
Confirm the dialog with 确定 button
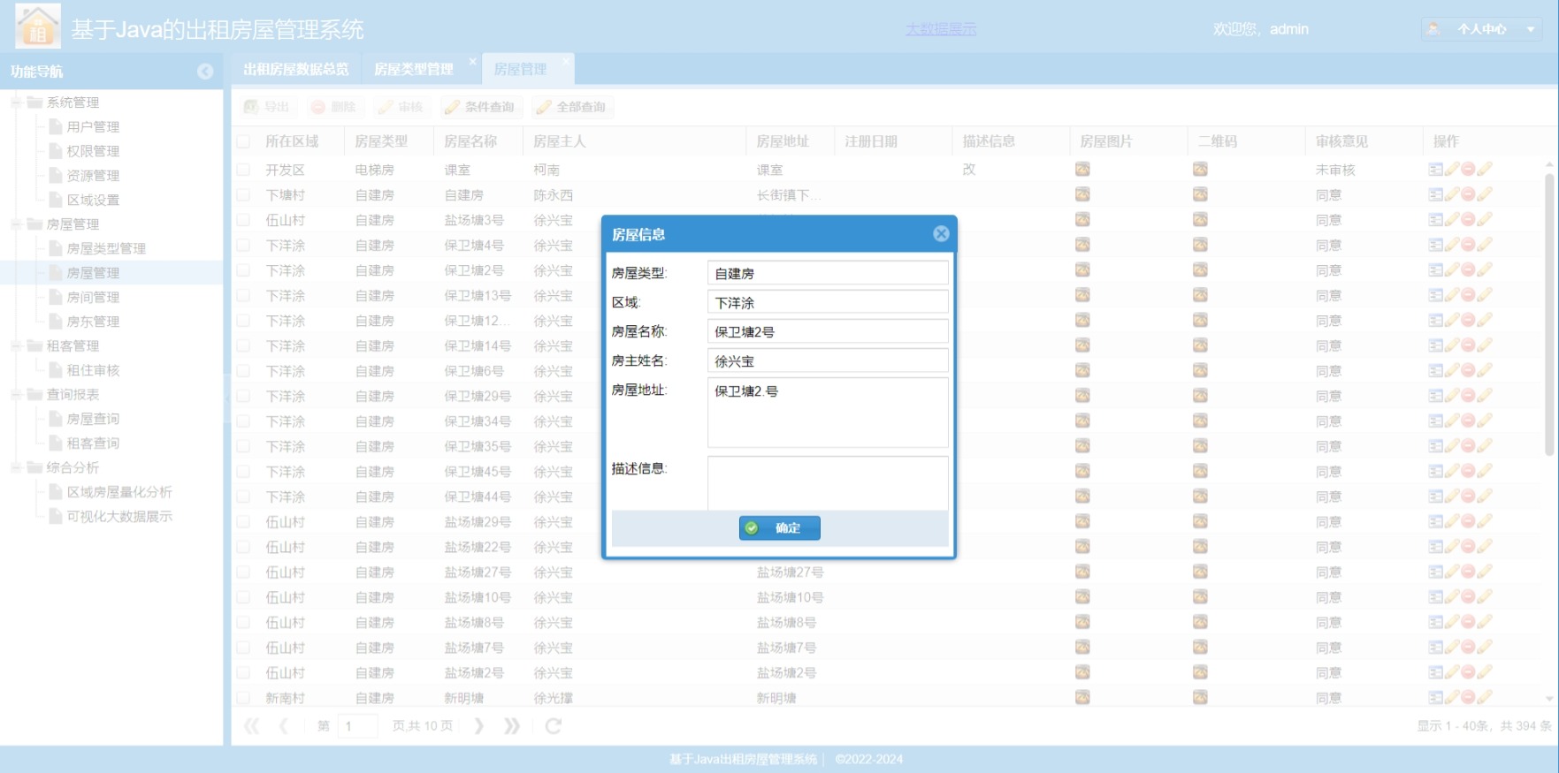pyautogui.click(x=780, y=528)
